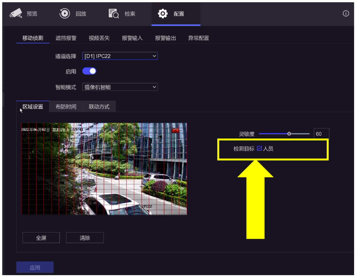Switch to the 遮挡报警 tab

point(66,38)
